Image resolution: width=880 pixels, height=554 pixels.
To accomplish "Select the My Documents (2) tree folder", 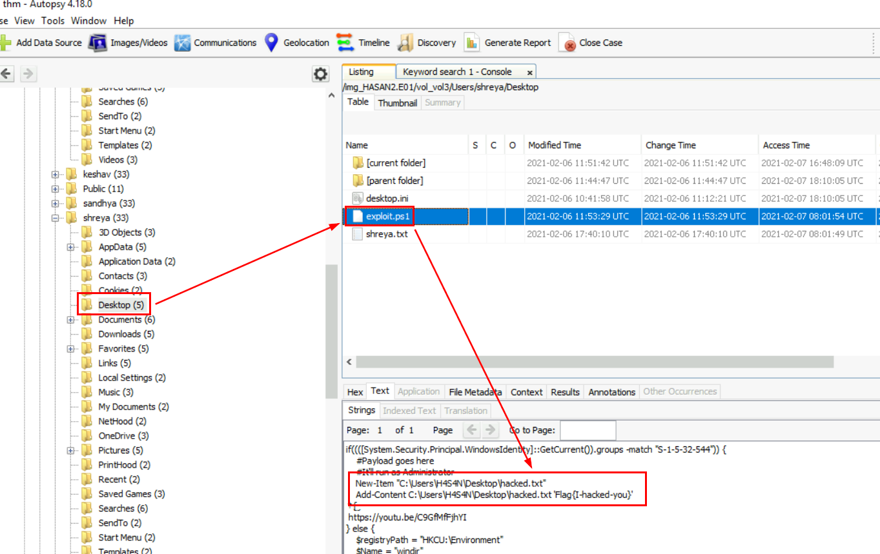I will pos(134,406).
